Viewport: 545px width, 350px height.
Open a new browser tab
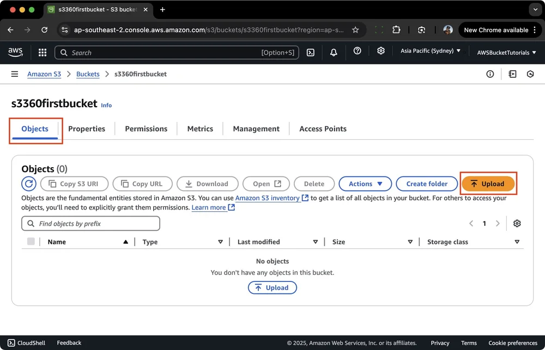click(162, 10)
